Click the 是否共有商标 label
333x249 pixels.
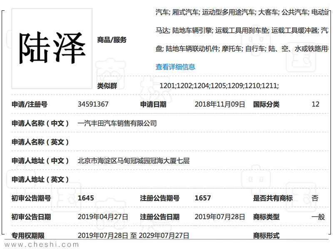273,198
